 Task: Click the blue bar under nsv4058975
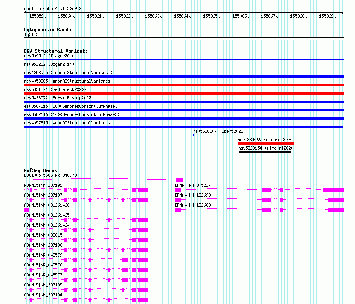pyautogui.click(x=183, y=77)
